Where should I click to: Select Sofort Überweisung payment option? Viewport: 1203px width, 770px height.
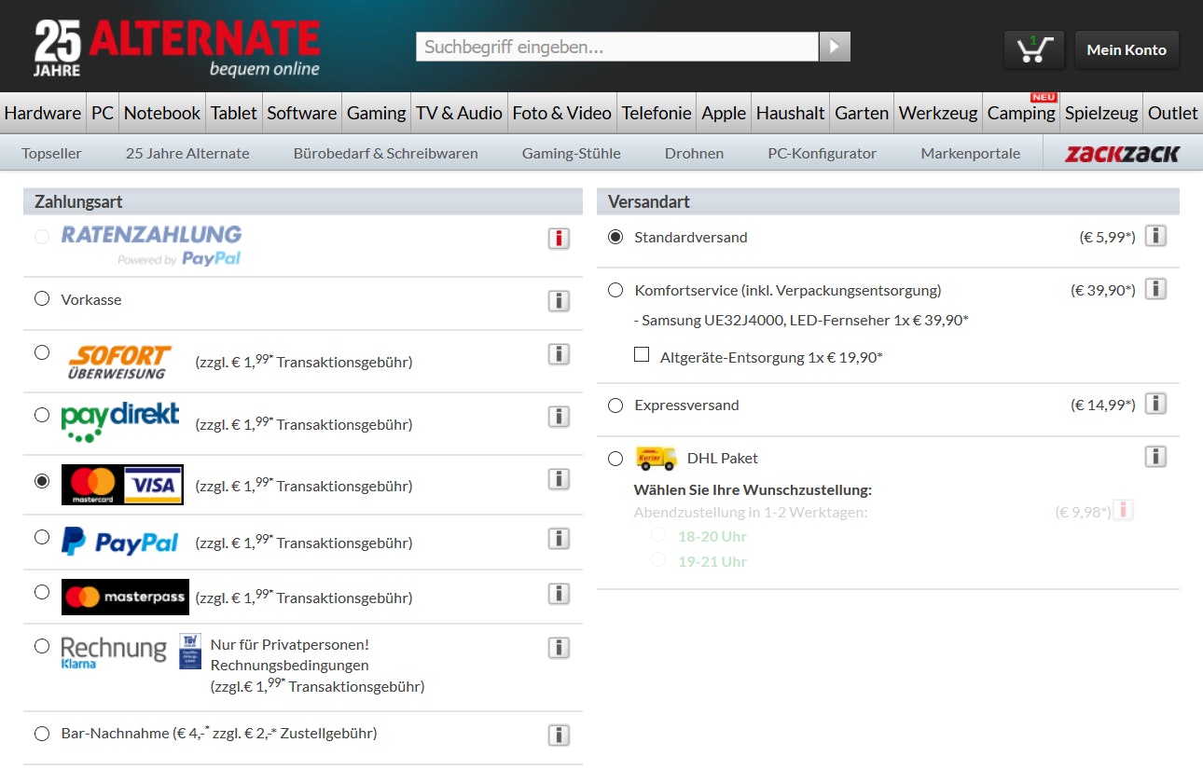[x=42, y=353]
